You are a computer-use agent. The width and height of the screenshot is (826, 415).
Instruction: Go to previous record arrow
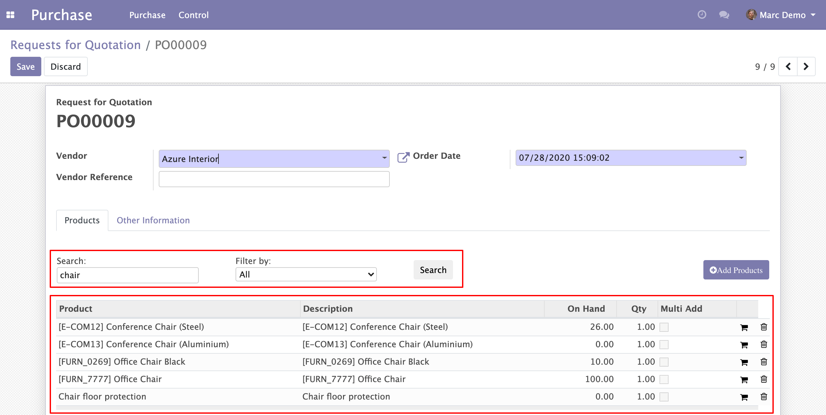click(x=788, y=66)
